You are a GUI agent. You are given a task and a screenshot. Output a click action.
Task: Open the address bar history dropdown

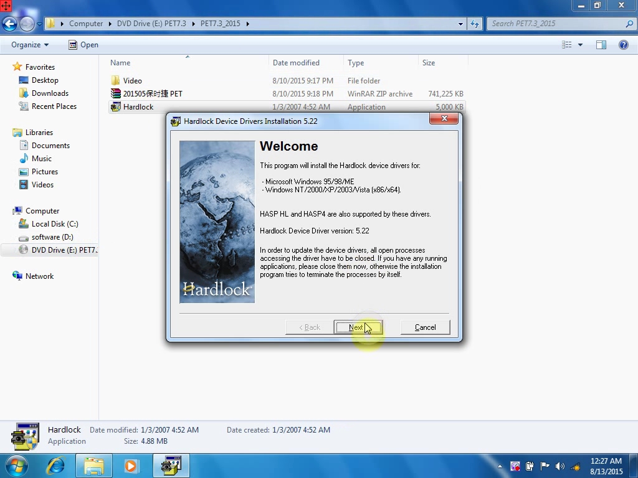(461, 24)
